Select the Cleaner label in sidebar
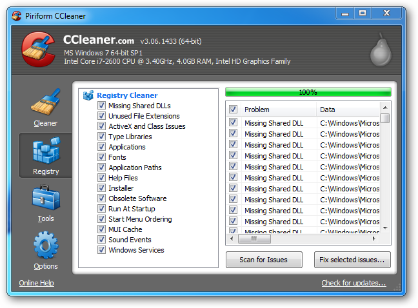 tap(46, 123)
